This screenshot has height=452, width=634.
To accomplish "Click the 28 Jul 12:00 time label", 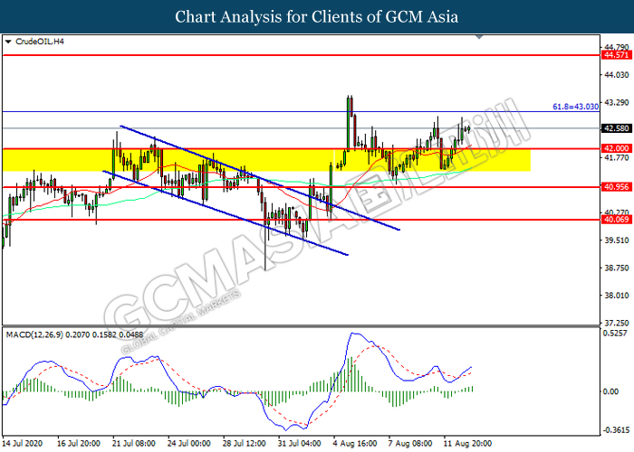I will [245, 443].
